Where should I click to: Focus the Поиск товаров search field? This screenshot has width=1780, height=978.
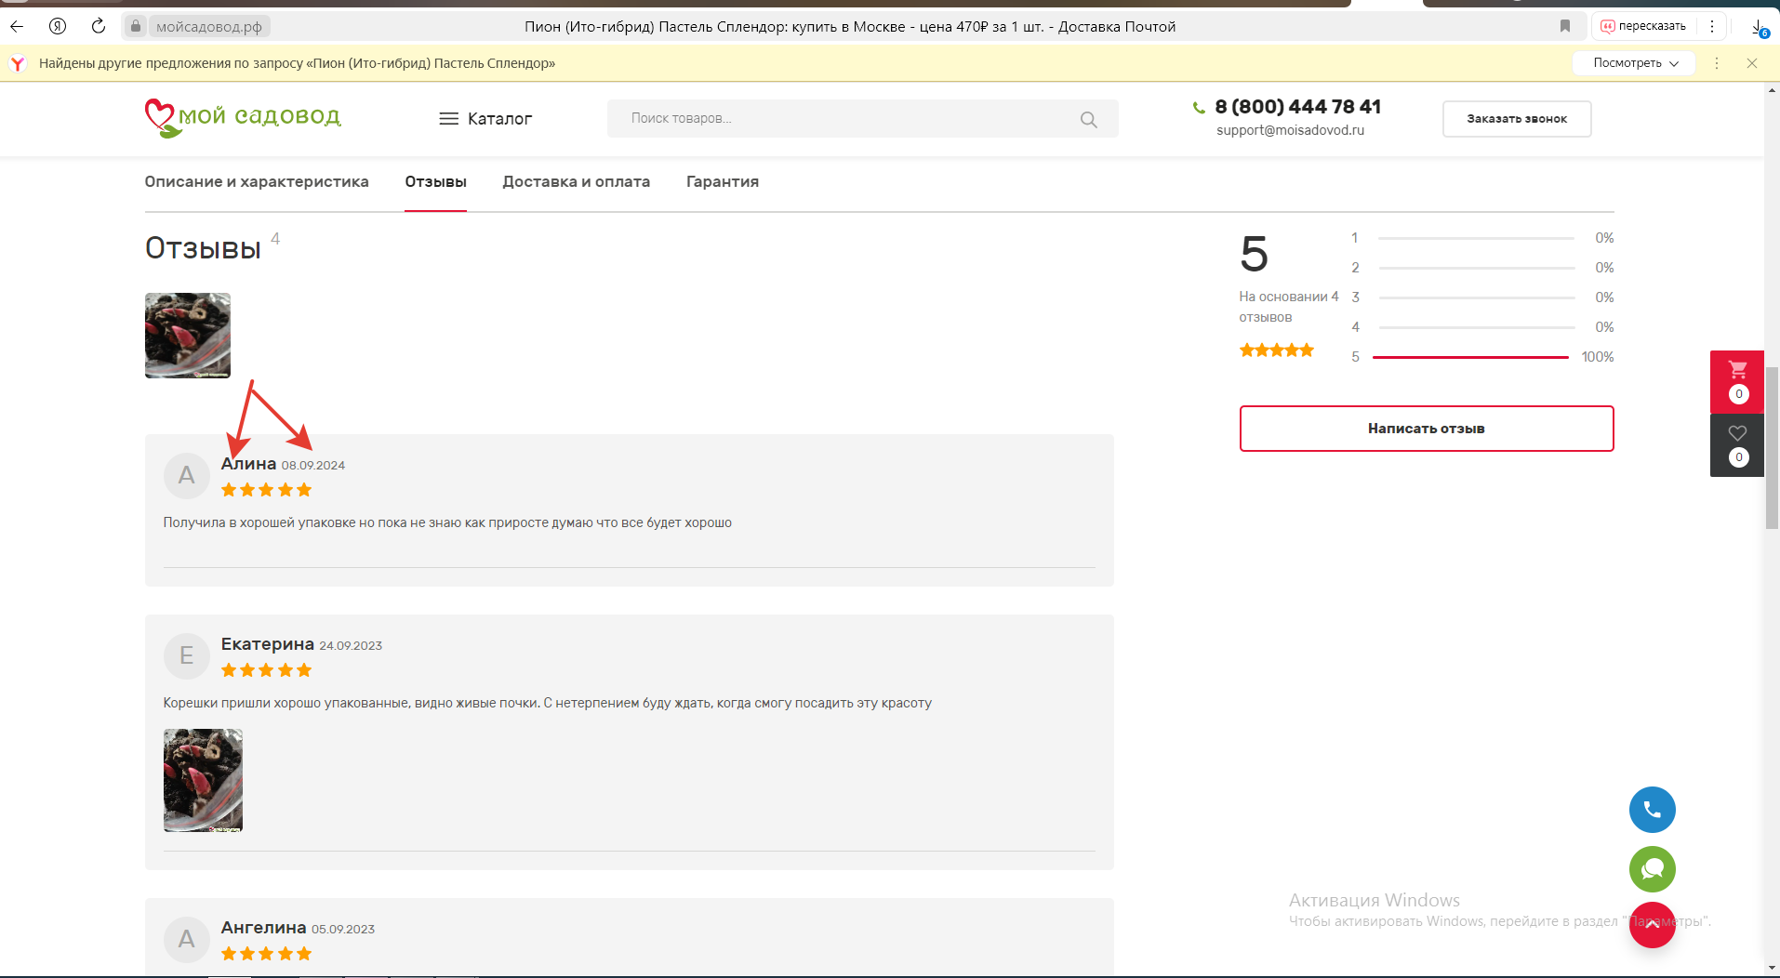point(846,119)
